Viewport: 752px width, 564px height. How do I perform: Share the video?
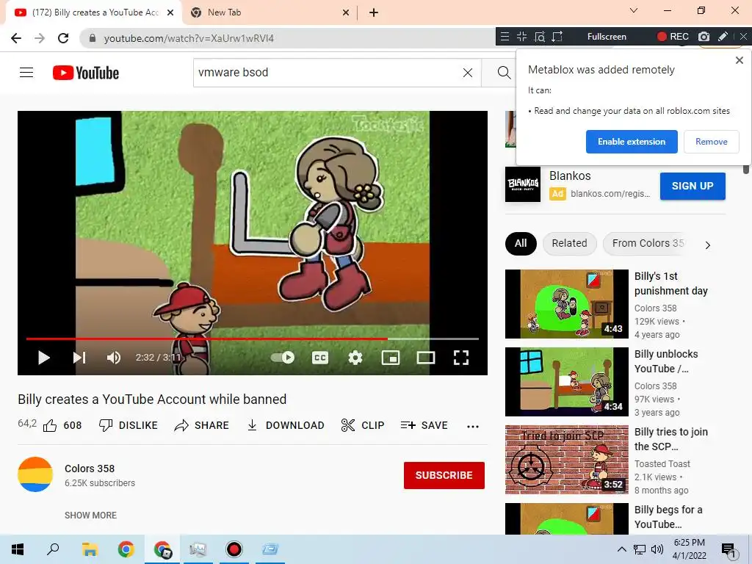(x=201, y=425)
